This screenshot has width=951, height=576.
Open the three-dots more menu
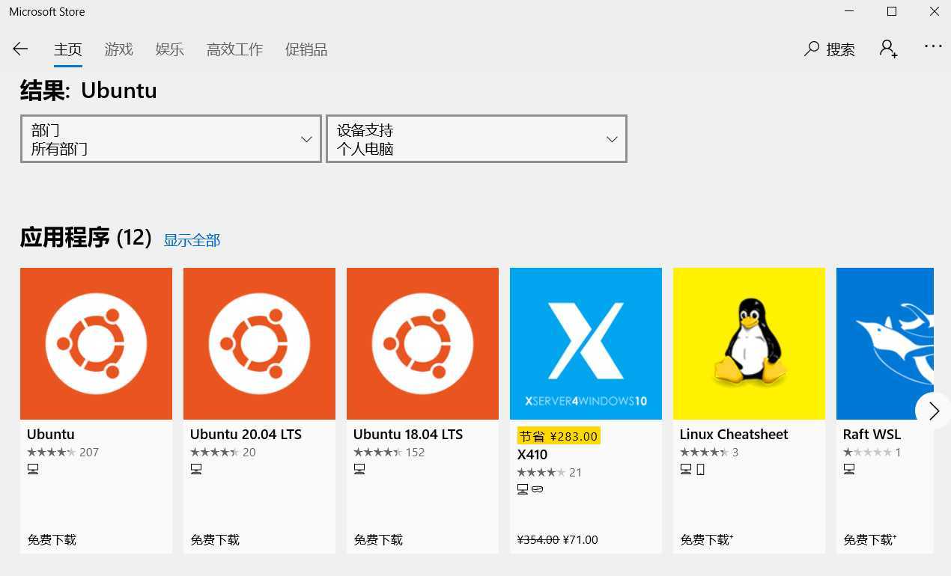coord(933,46)
